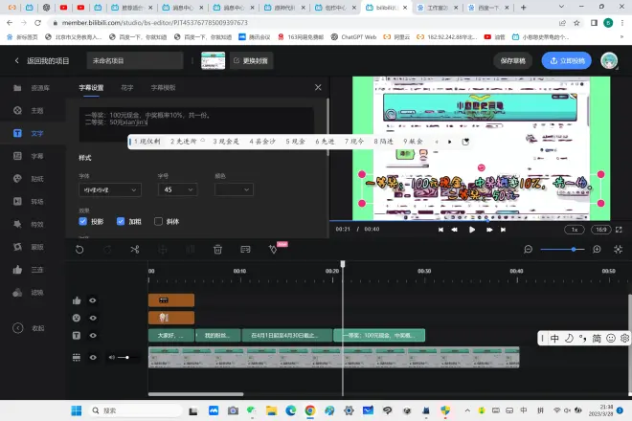Screen dimensions: 632x421
Task: Uncheck the 投影 shadow checkbox
Action: tap(83, 221)
